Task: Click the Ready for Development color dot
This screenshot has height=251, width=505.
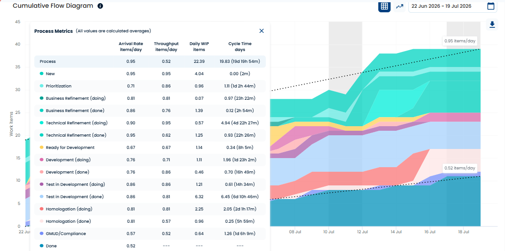Action: [x=41, y=148]
